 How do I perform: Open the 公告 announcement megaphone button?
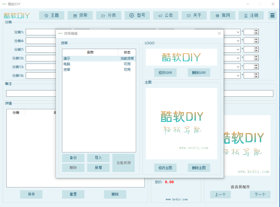tap(166, 15)
